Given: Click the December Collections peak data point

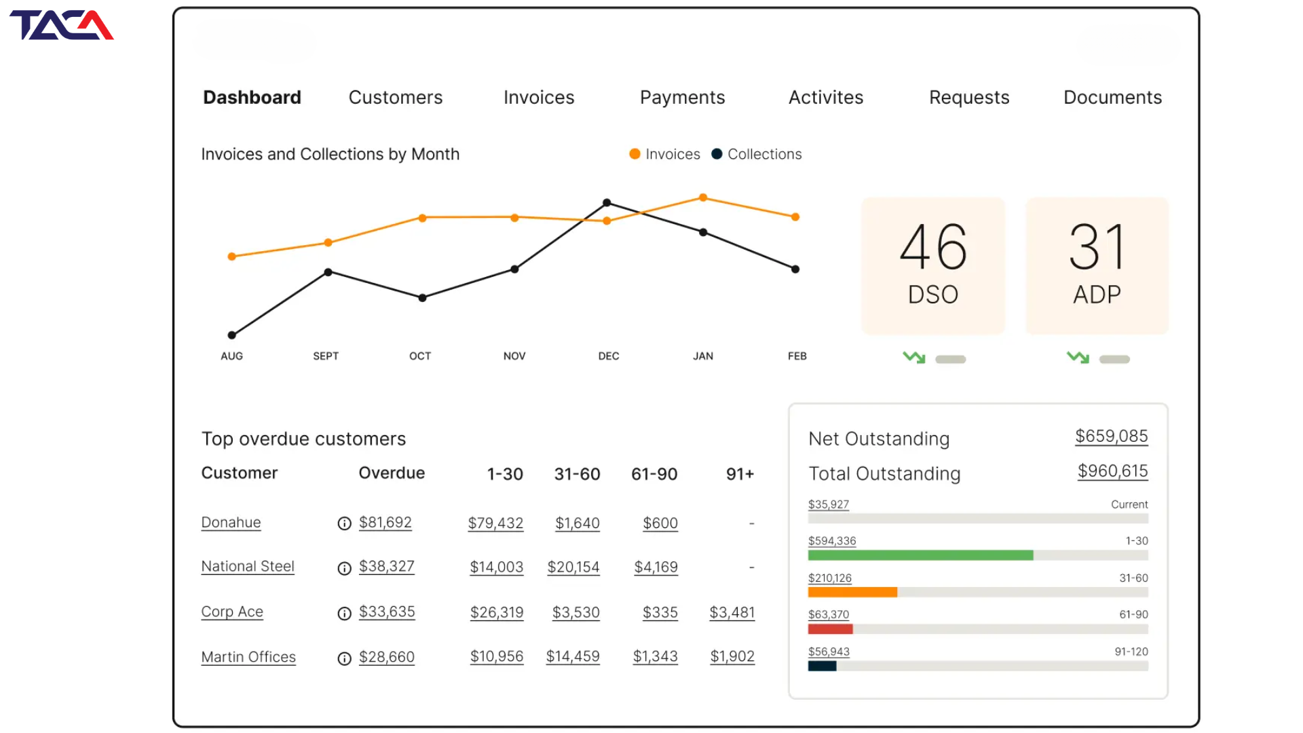Looking at the screenshot, I should pos(607,203).
